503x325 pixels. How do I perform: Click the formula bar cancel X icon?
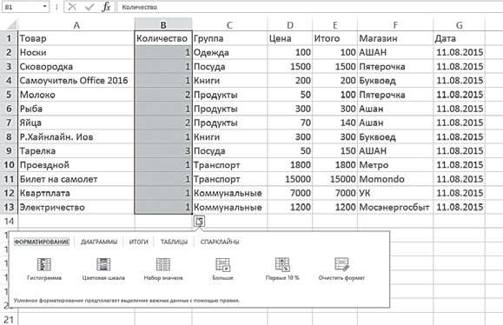(72, 7)
